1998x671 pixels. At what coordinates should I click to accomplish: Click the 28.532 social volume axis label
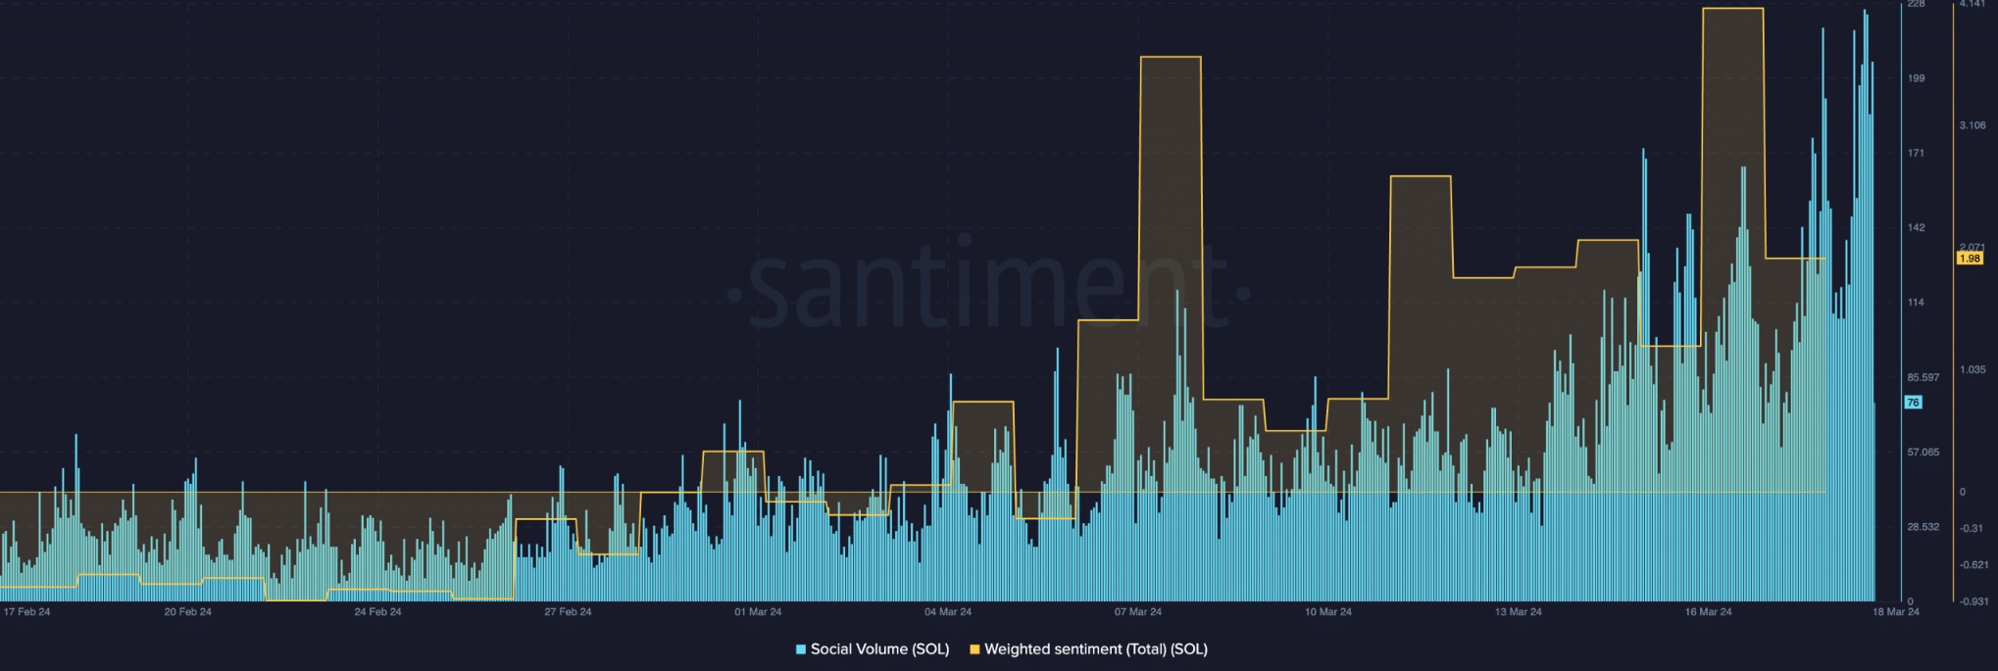click(x=1922, y=527)
